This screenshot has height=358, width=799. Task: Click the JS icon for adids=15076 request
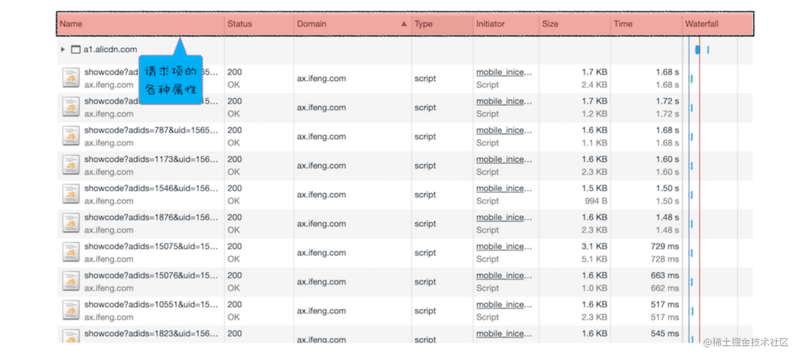point(70,282)
